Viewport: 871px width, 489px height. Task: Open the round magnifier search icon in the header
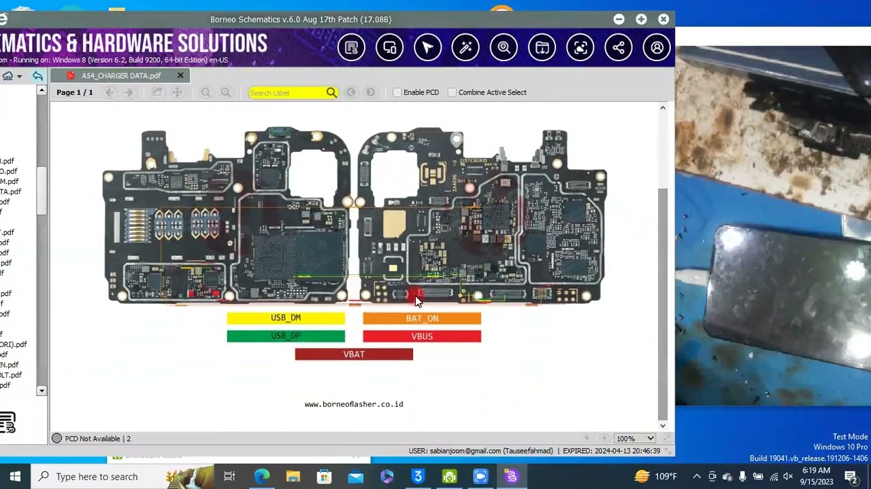(x=504, y=48)
